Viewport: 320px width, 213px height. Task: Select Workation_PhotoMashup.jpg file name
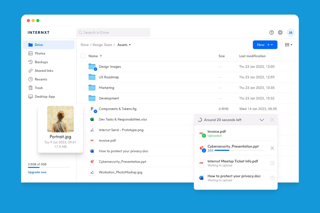click(121, 172)
